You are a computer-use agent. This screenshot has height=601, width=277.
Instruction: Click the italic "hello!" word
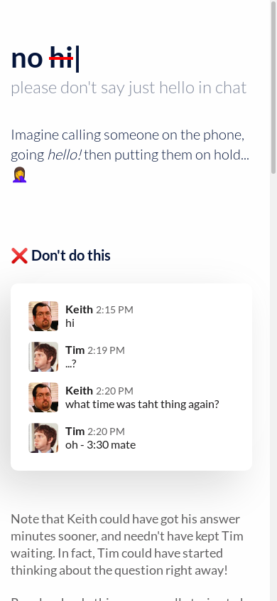[64, 155]
